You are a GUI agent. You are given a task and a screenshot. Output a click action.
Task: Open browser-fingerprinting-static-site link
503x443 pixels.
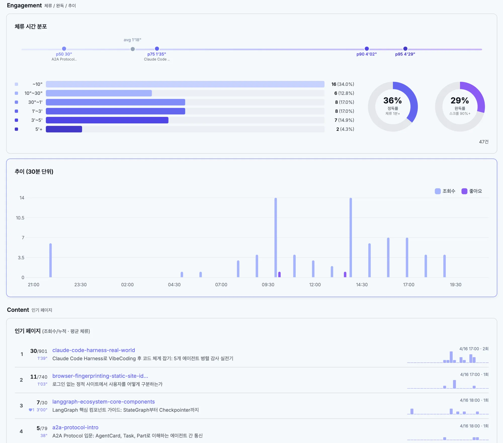tap(100, 376)
